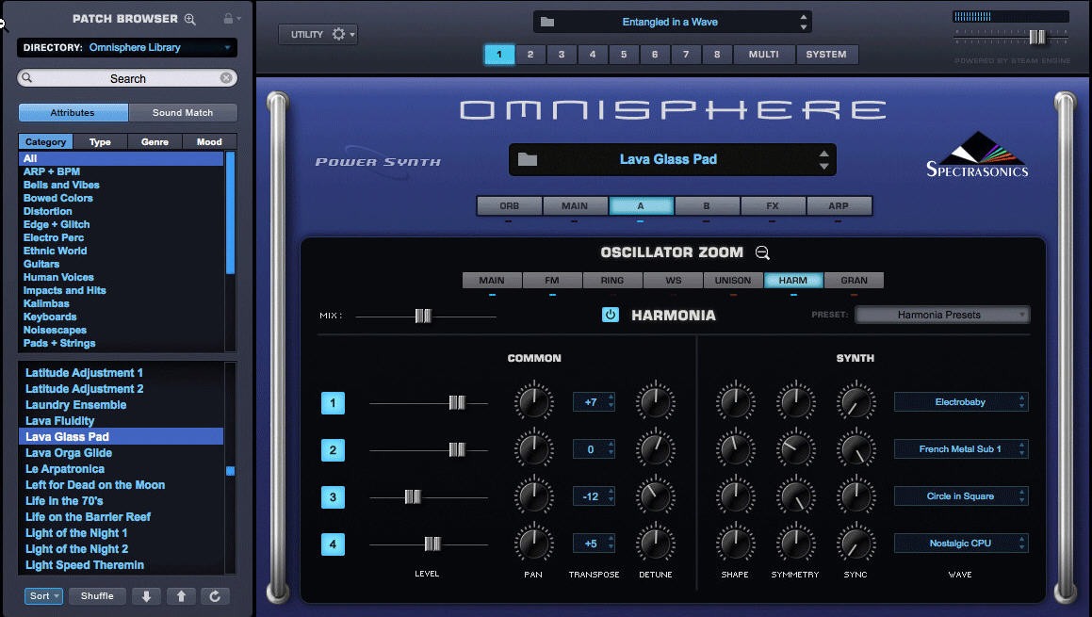Click the Symmetry knob for oscillator 2
Viewport: 1092px width, 617px height.
click(795, 449)
